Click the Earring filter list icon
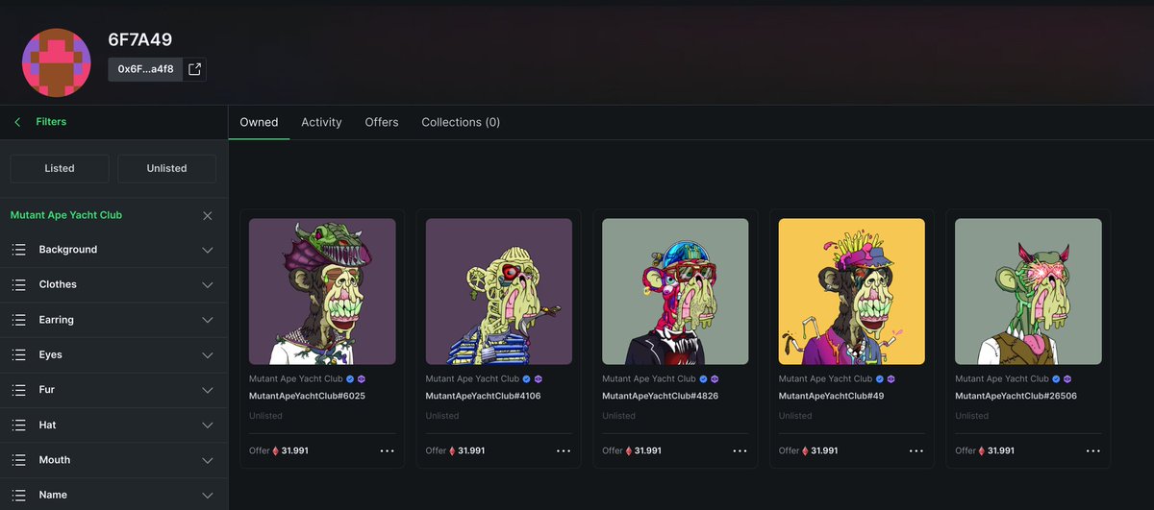The image size is (1154, 510). (18, 320)
